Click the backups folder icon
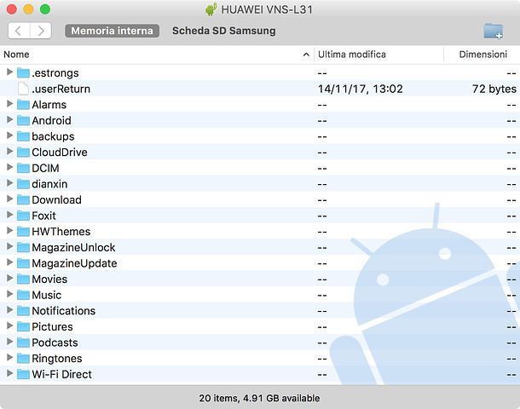520x409 pixels. tap(23, 136)
